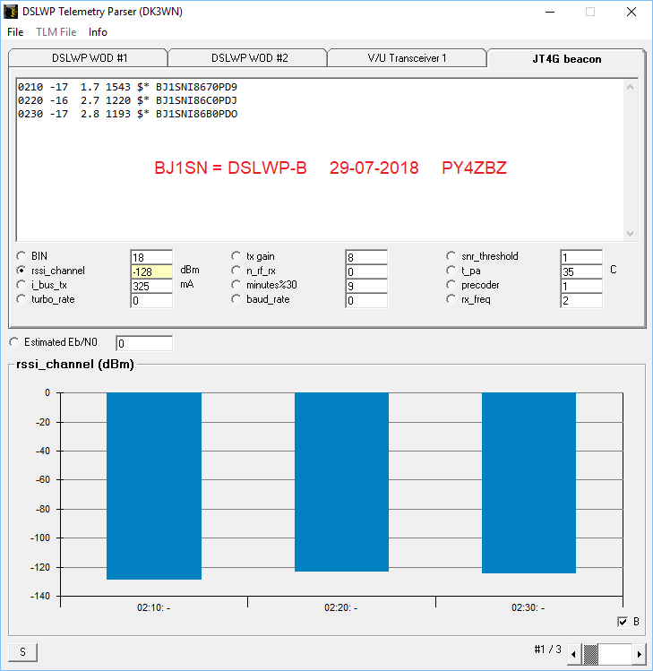The image size is (653, 671).
Task: Click the rssi_channel value field
Action: (150, 271)
